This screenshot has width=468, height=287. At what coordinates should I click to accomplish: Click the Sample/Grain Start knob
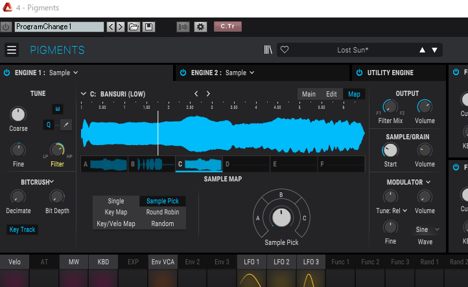390,150
